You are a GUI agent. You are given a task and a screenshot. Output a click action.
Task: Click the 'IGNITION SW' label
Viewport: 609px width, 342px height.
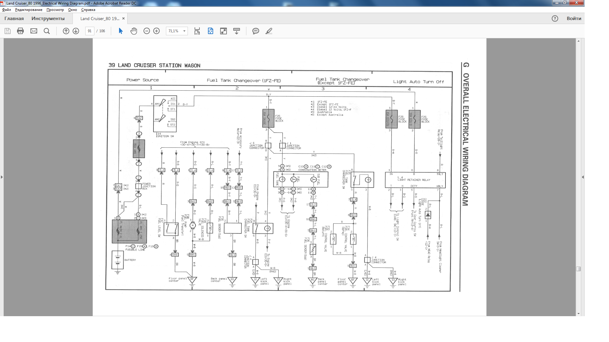click(165, 136)
